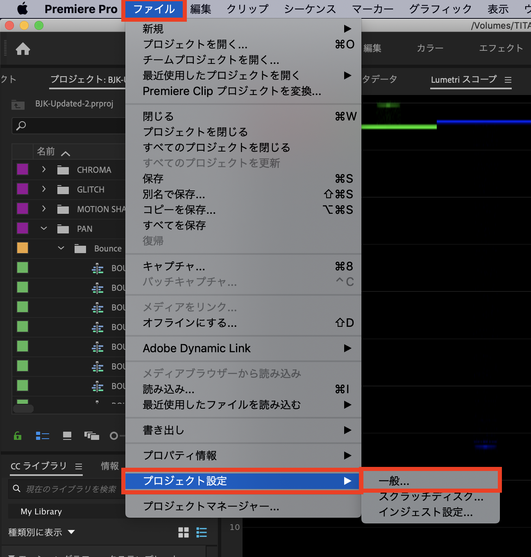The width and height of the screenshot is (531, 557).
Task: Click the CHROMA bin folder icon
Action: (x=63, y=170)
